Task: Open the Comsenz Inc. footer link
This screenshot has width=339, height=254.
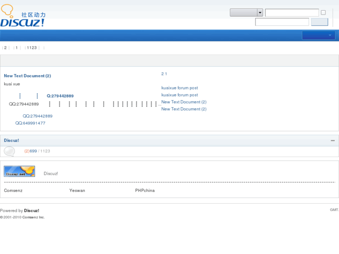Action: (34, 218)
